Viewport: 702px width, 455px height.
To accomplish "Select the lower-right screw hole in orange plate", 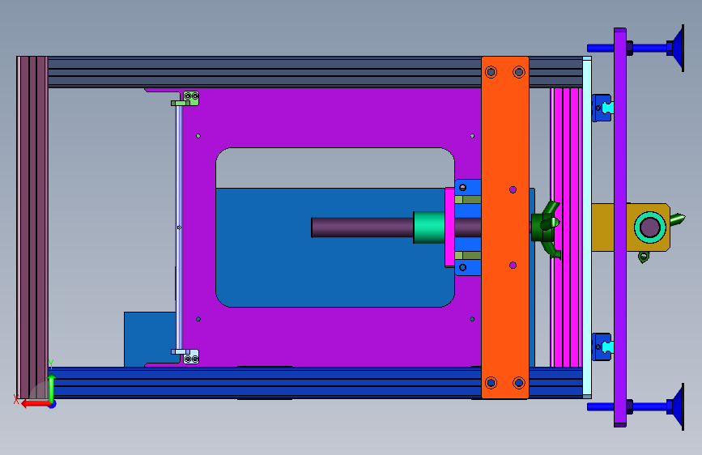I will (519, 383).
